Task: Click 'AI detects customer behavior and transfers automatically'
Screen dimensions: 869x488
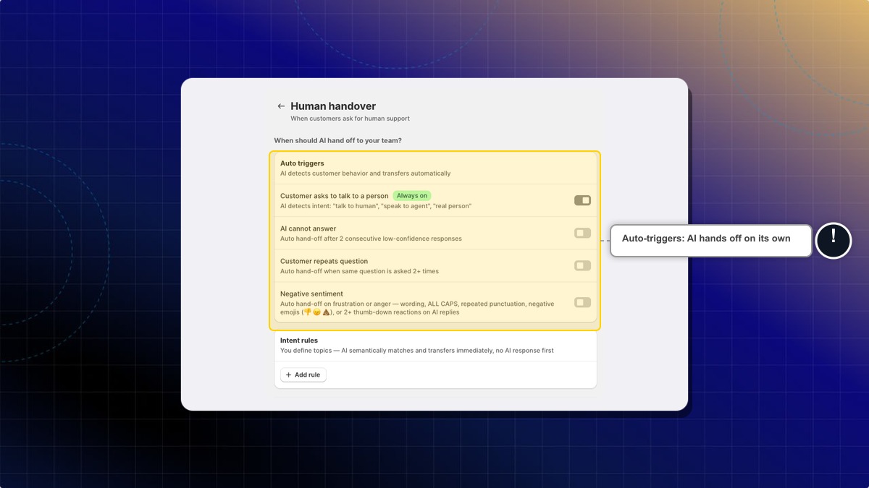Action: (366, 174)
